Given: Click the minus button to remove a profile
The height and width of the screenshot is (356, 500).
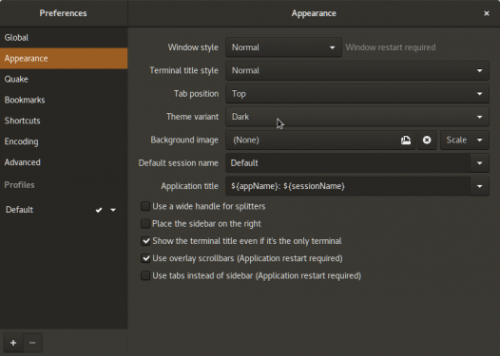Looking at the screenshot, I should [32, 343].
